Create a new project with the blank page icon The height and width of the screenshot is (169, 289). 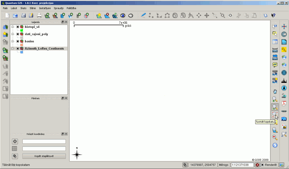point(7,16)
